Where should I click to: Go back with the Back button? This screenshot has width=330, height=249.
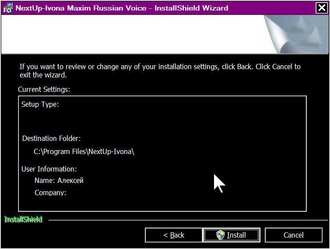tap(174, 235)
